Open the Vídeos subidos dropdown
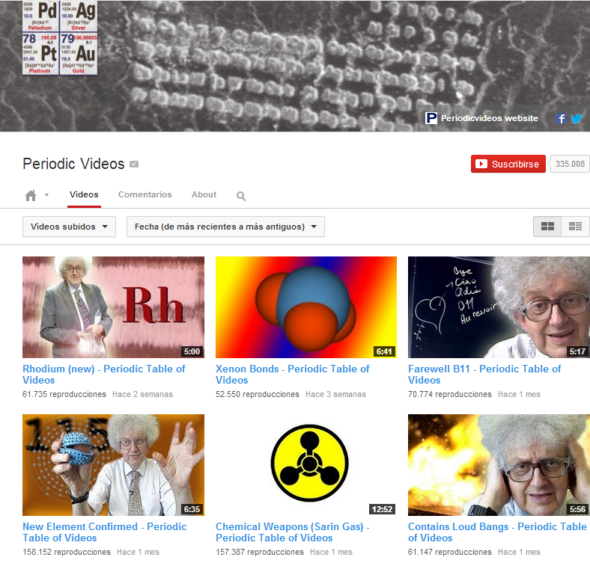The width and height of the screenshot is (590, 566). (x=69, y=227)
